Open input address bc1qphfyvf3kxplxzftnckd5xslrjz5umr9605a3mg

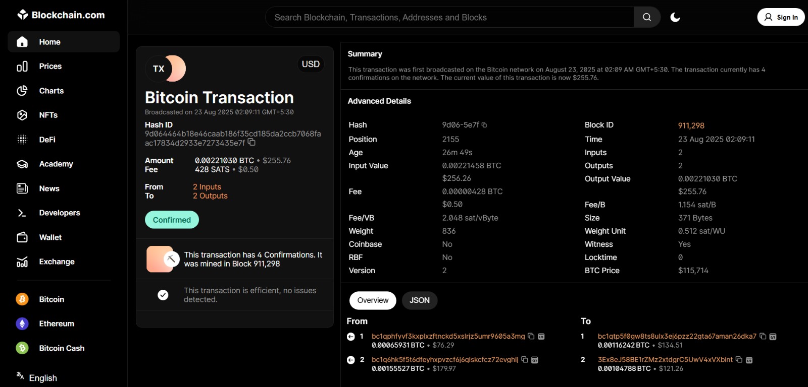pos(448,336)
